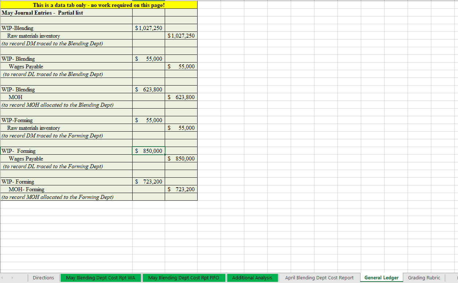Select the May Blending Dept Cost Rpt FIFO tab

point(184,278)
